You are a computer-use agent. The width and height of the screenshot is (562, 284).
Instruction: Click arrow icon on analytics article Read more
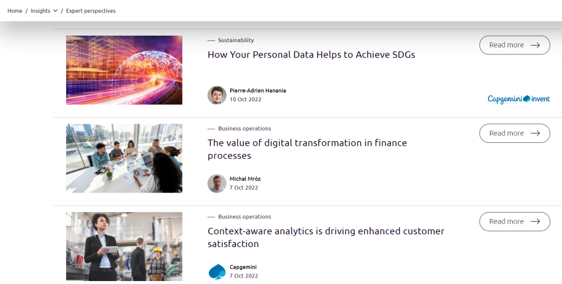pyautogui.click(x=535, y=222)
